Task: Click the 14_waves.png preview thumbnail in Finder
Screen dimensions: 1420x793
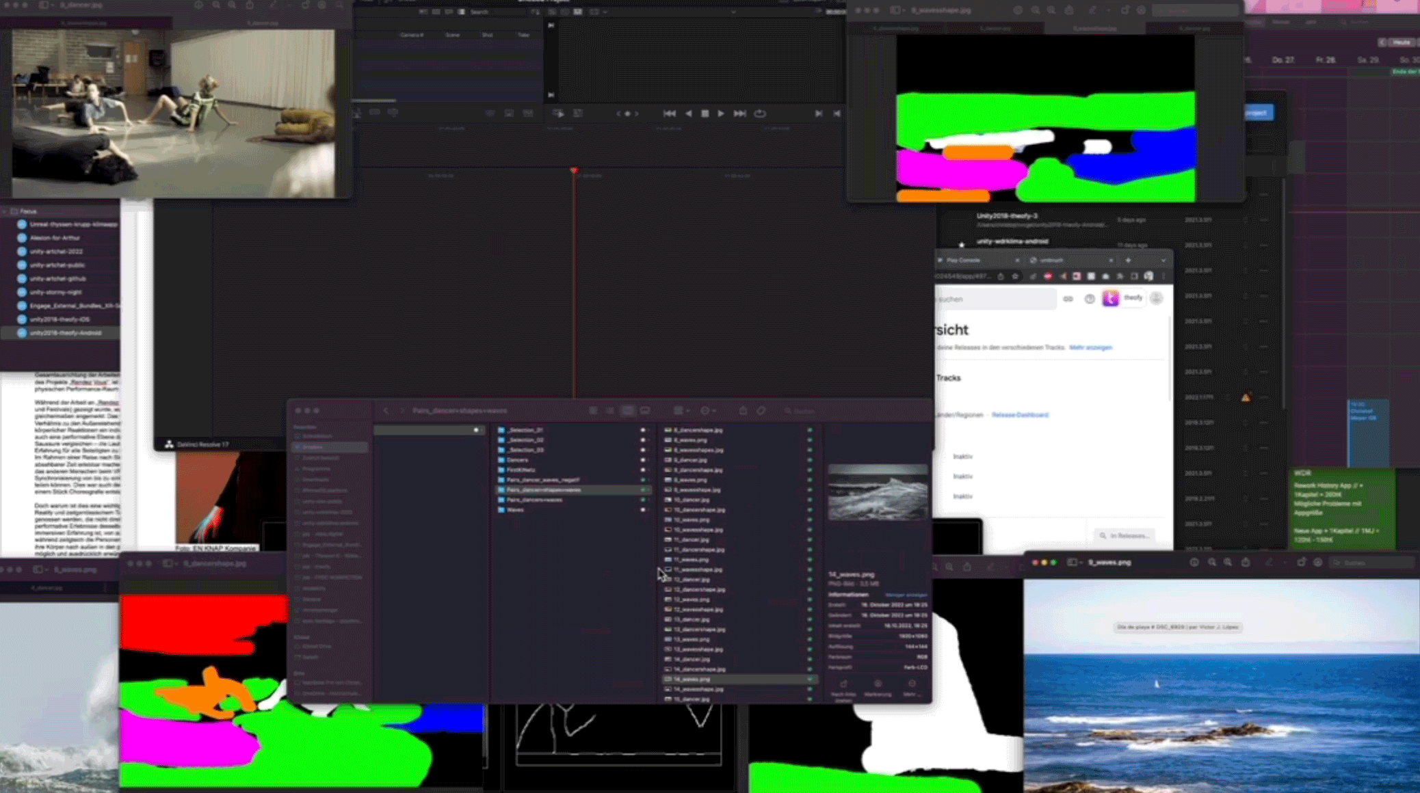Action: [878, 492]
